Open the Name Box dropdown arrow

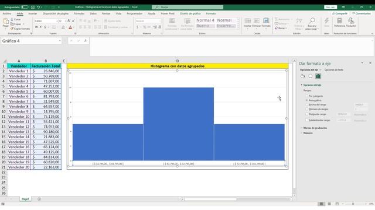(x=60, y=41)
